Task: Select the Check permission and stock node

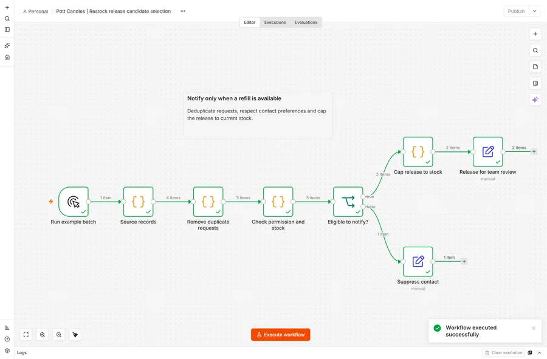Action: click(278, 202)
